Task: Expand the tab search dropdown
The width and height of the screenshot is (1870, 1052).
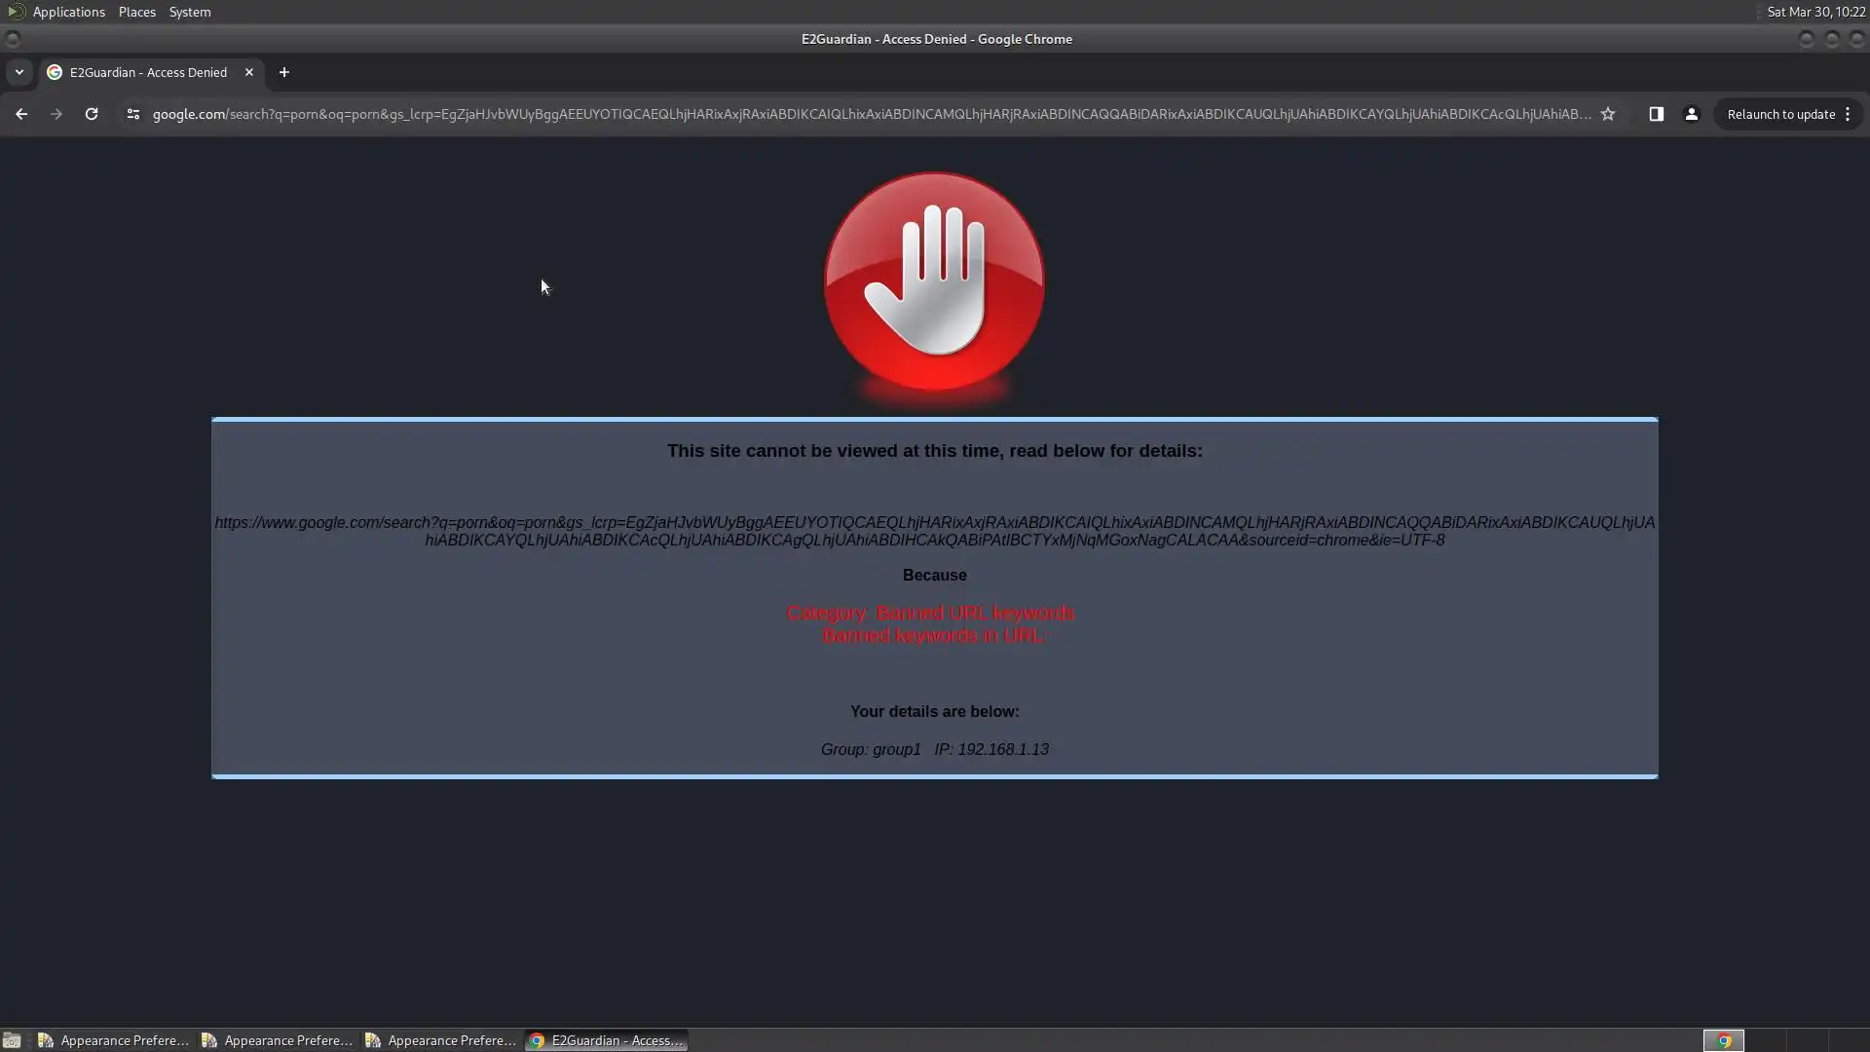Action: [19, 72]
